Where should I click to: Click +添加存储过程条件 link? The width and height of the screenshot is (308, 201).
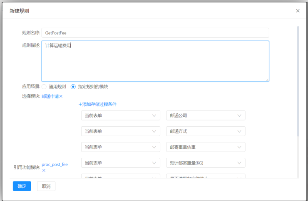[97, 104]
